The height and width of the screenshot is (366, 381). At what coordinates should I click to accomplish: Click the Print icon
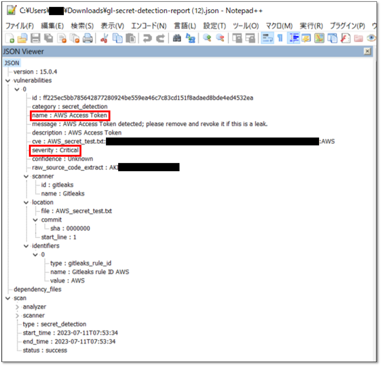[x=88, y=38]
